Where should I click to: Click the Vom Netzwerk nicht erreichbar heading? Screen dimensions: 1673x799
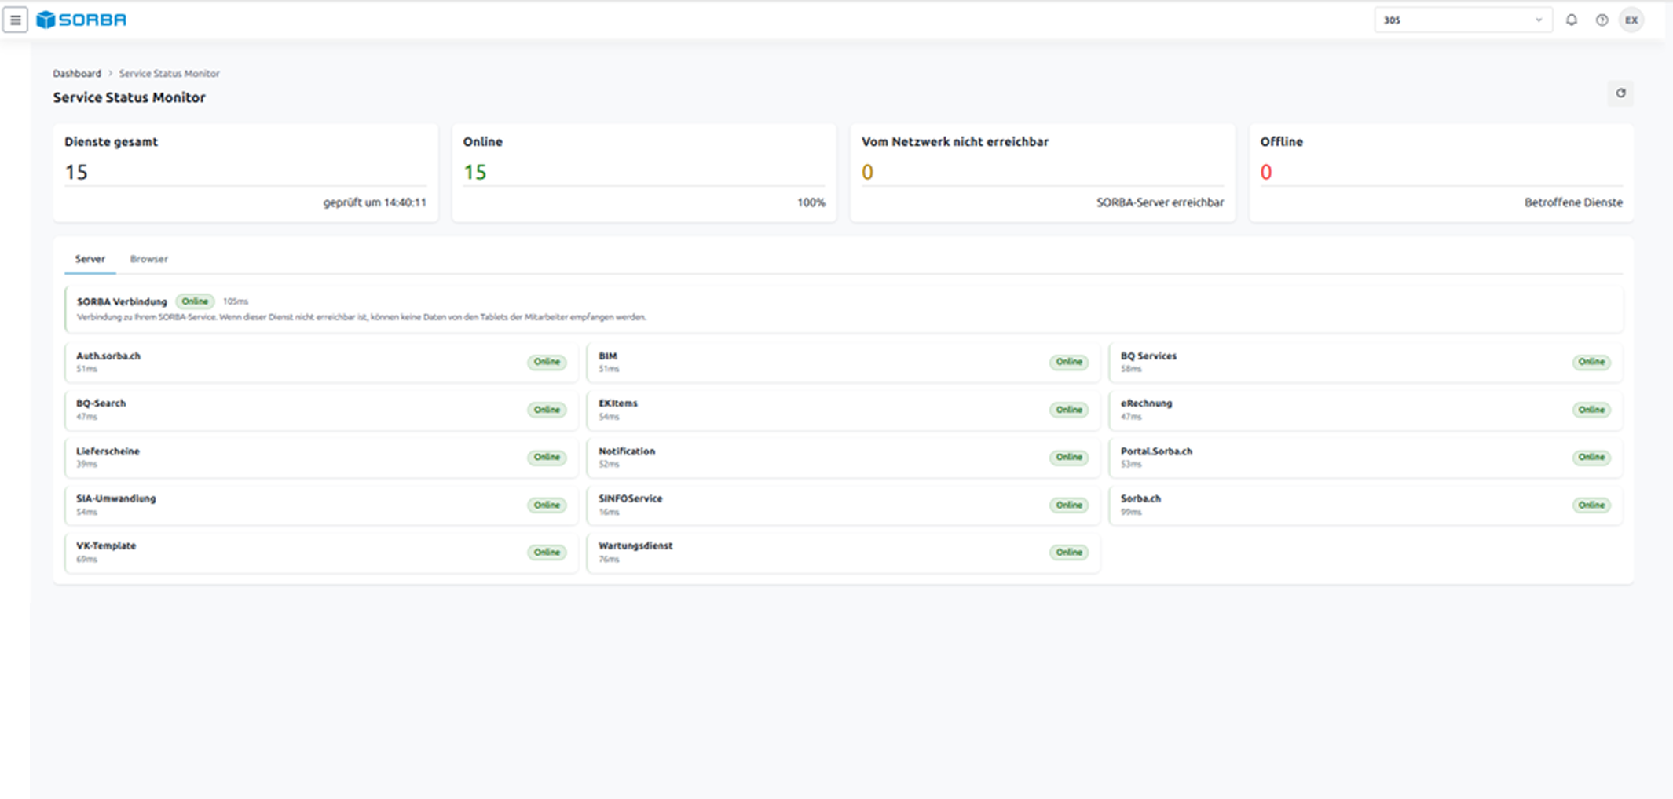point(955,142)
